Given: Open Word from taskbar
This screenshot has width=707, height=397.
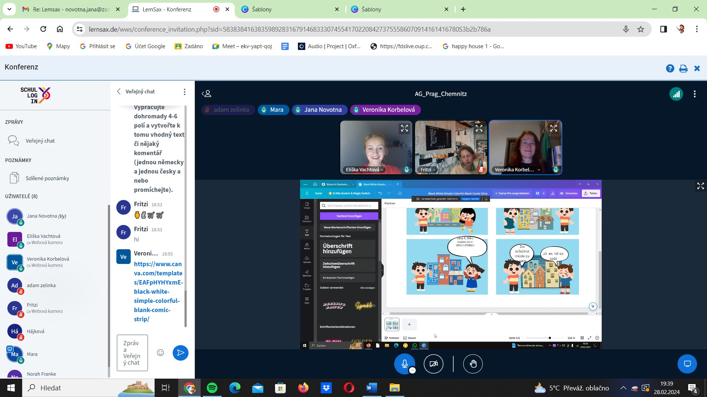Looking at the screenshot, I should point(372,388).
